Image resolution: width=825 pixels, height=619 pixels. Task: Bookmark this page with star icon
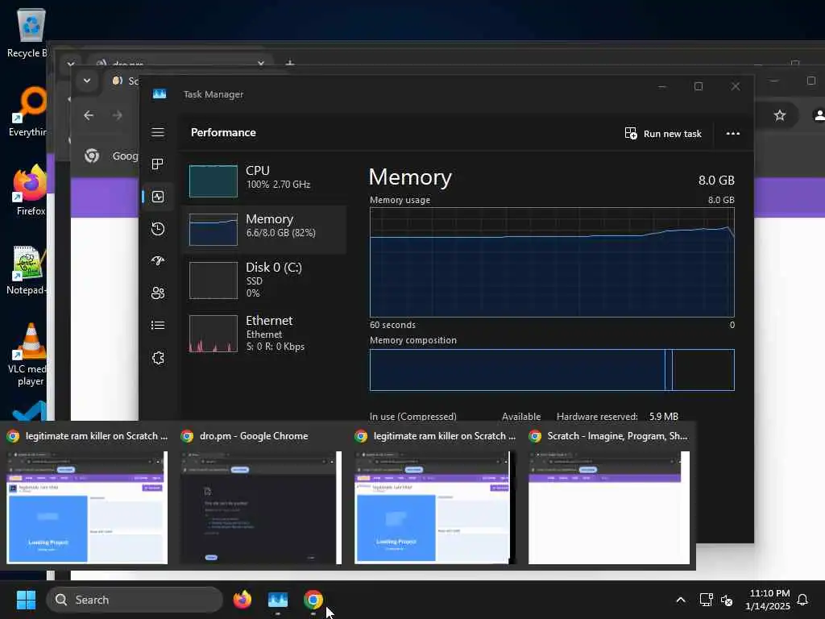coord(780,115)
